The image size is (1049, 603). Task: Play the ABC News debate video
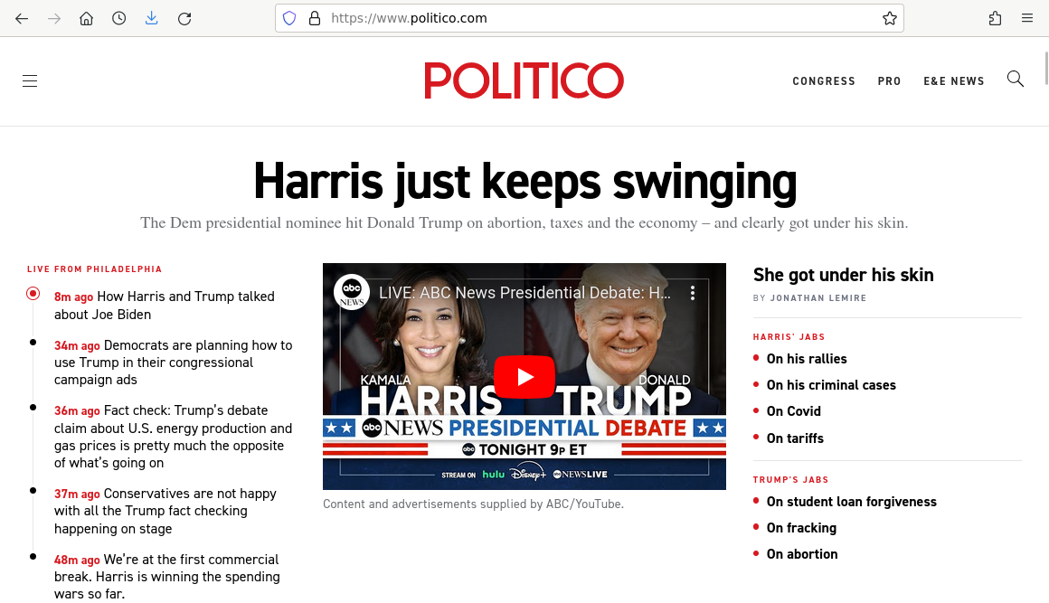coord(524,377)
